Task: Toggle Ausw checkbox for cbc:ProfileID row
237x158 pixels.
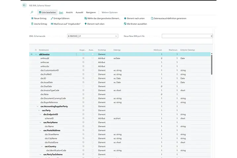Action: pos(92,74)
